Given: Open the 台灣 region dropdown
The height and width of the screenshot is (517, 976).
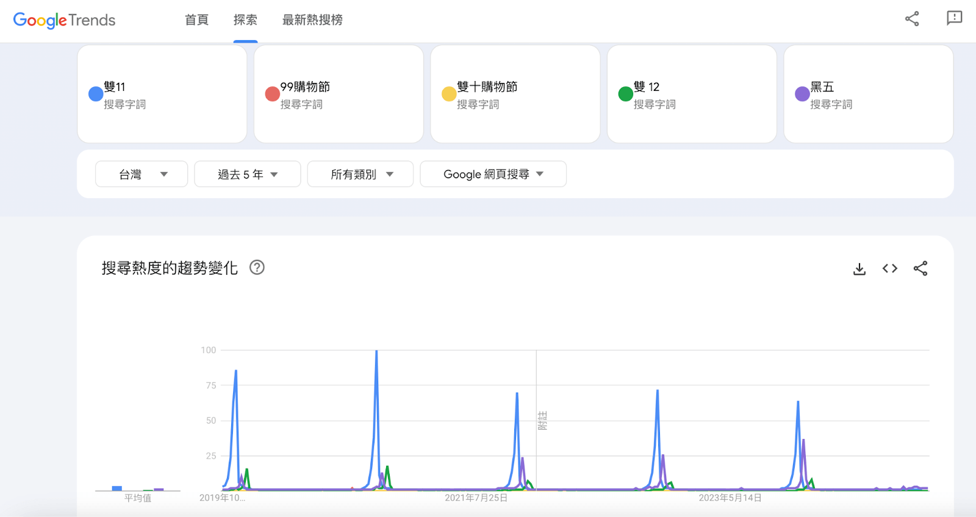Looking at the screenshot, I should pos(142,174).
